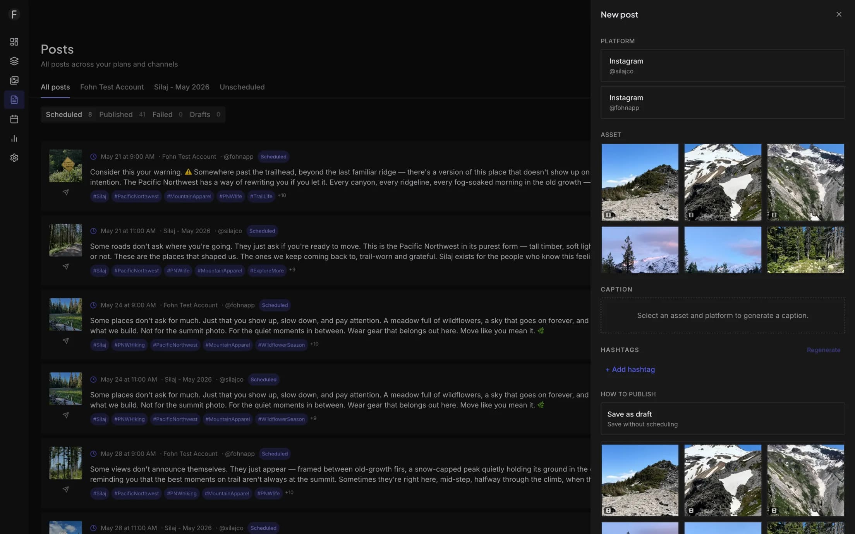The height and width of the screenshot is (534, 855).
Task: Click the caption generation placeholder box
Action: (x=723, y=315)
